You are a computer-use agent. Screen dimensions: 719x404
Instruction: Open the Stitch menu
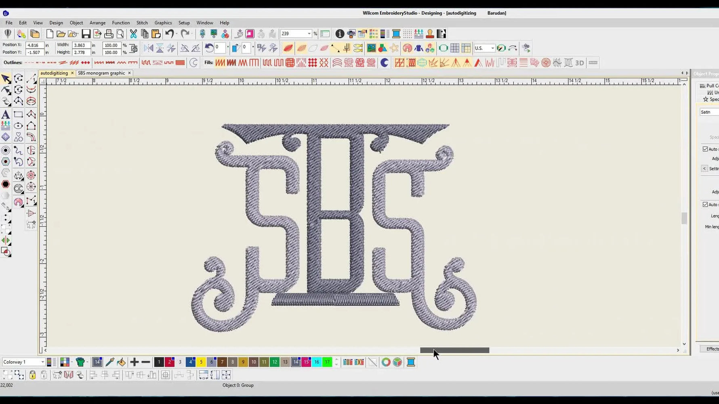coord(142,23)
